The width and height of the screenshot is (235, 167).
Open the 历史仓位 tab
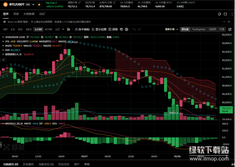[64, 164]
